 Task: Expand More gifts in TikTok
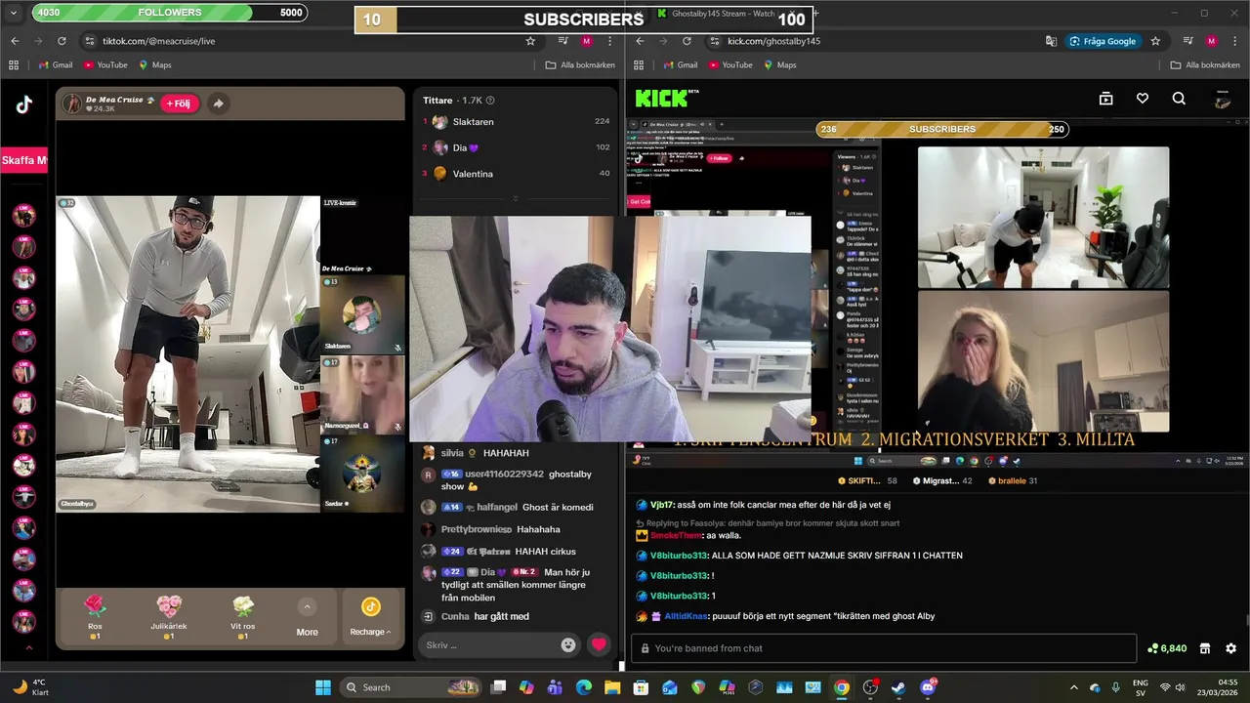307,618
